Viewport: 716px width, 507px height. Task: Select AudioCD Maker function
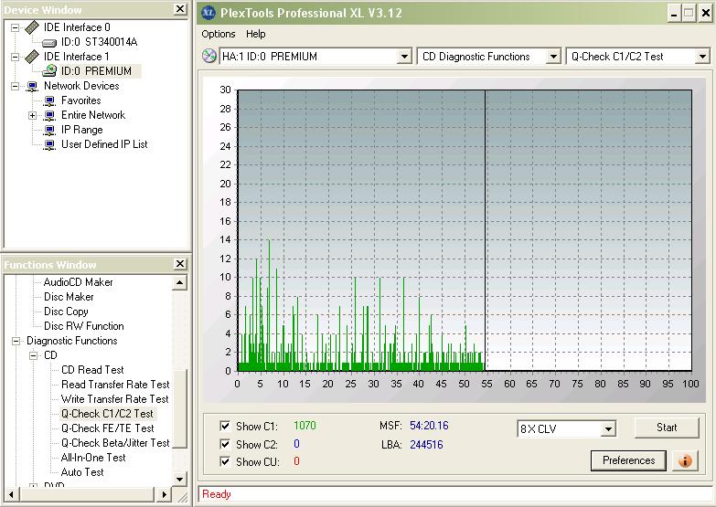pyautogui.click(x=78, y=282)
